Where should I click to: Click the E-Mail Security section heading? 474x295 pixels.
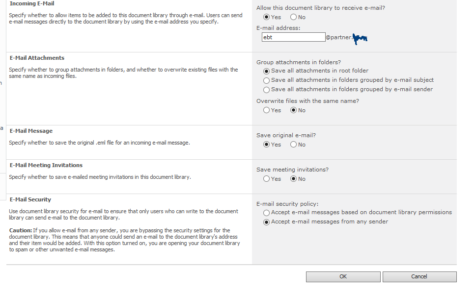coord(30,199)
